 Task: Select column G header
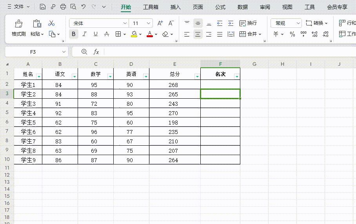coord(254,64)
